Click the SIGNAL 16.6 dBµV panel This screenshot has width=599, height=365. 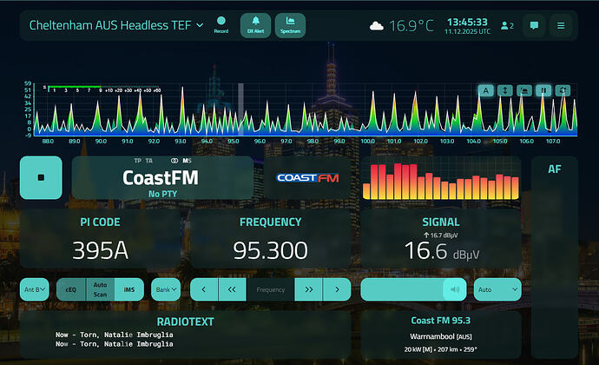click(441, 239)
